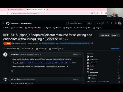Open reviewer MikeZappa87 profile

point(94,72)
